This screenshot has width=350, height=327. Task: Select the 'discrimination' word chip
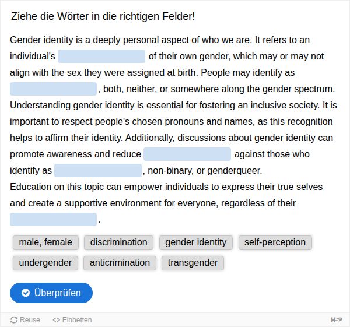click(x=118, y=242)
